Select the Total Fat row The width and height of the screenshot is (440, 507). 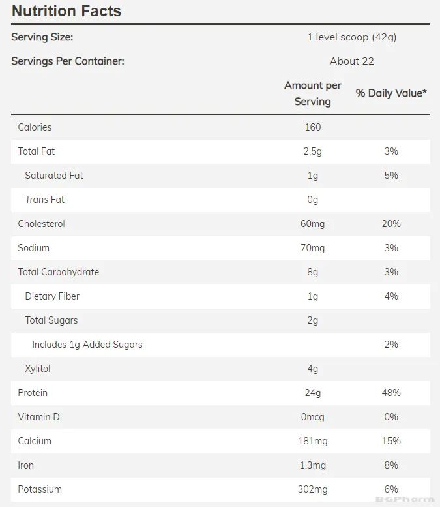(x=220, y=151)
